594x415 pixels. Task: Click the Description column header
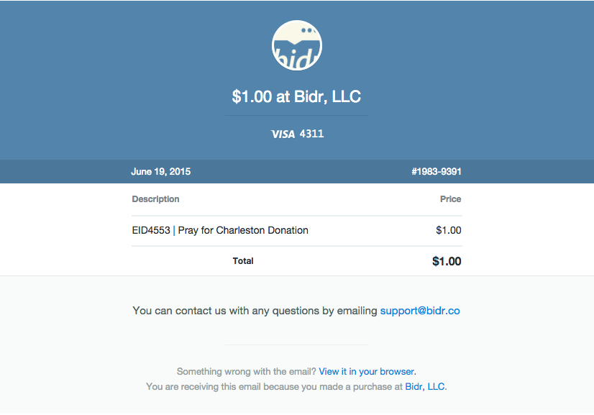tap(155, 199)
